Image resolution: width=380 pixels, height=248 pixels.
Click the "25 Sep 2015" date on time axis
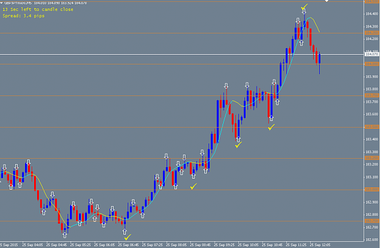9,245
